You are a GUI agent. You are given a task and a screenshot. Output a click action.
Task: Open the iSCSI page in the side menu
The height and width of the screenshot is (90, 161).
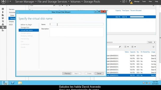tap(11, 24)
